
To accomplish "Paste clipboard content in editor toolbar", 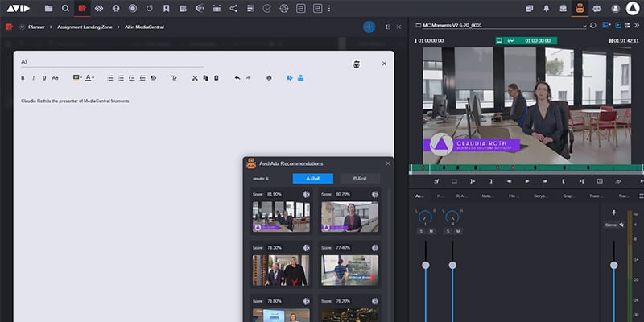I will click(217, 78).
